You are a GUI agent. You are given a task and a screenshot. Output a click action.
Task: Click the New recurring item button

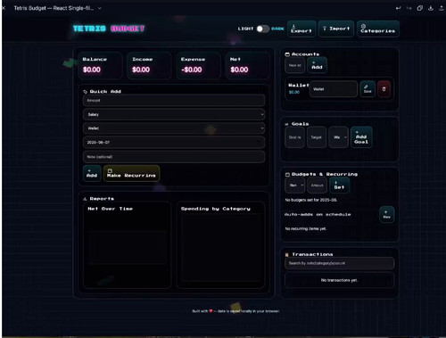[386, 214]
